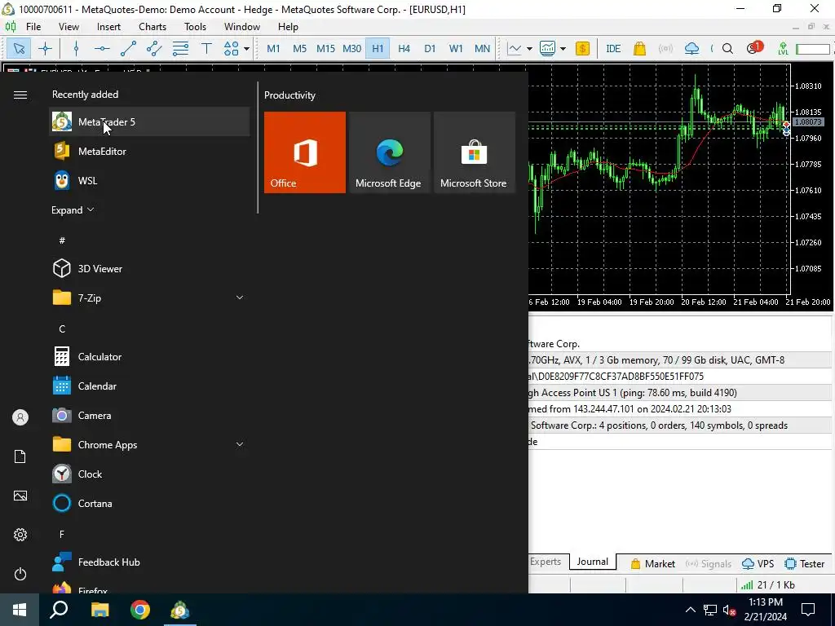
Task: Open the Tester tab in toolbox
Action: tap(805, 563)
